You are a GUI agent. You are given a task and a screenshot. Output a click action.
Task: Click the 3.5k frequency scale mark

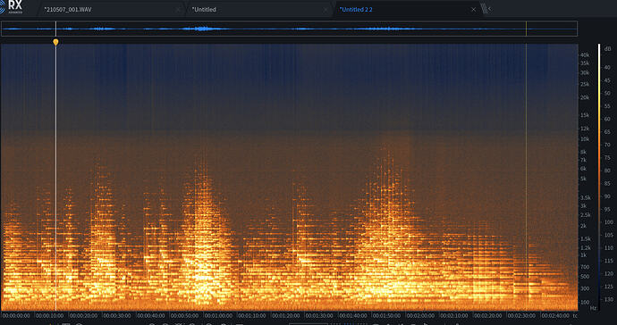[586, 197]
